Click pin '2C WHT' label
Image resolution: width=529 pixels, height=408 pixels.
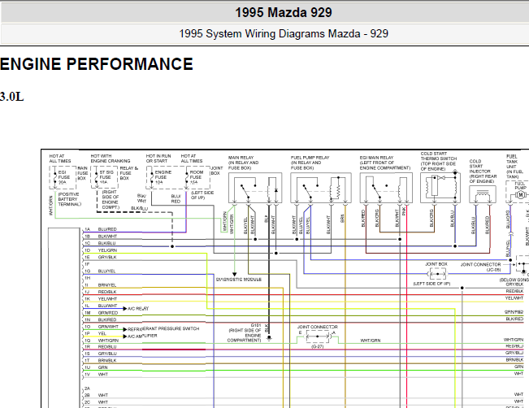[96, 402]
